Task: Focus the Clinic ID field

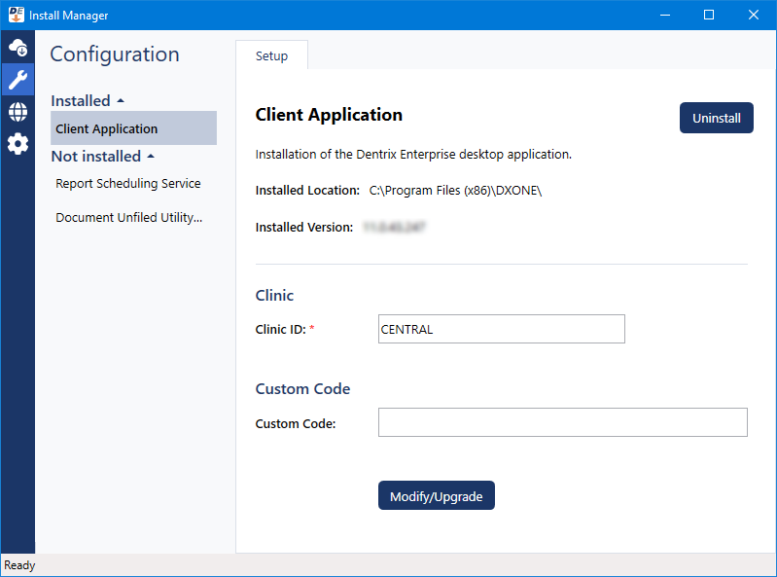Action: [x=501, y=329]
